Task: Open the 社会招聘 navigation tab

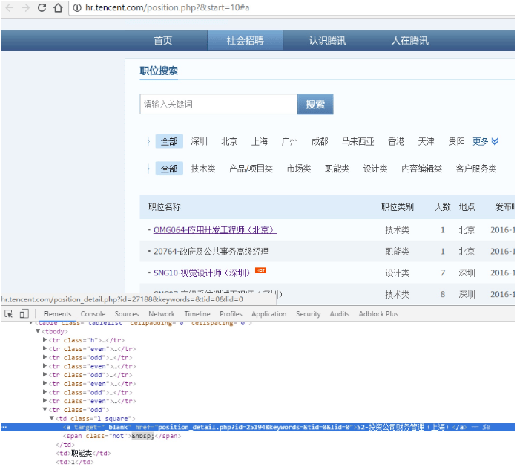Action: click(245, 41)
